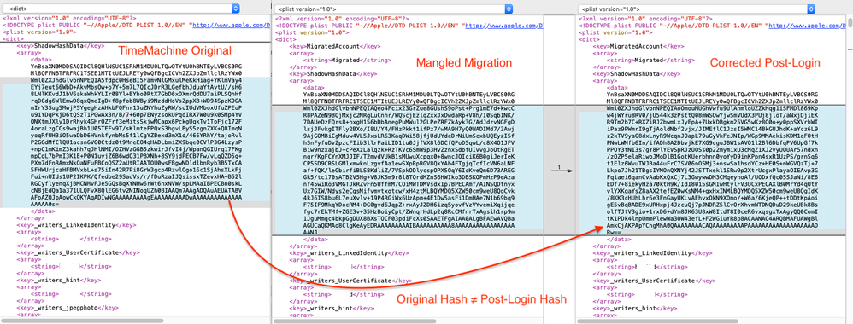Open the Apple DTD link in middle pane
This screenshot has height=324, width=853.
point(503,25)
